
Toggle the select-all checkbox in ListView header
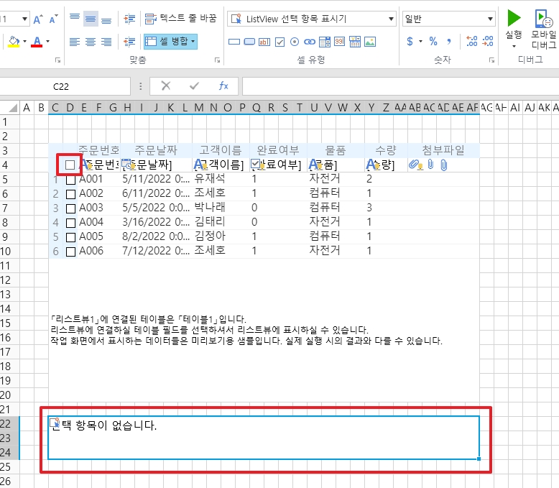70,165
